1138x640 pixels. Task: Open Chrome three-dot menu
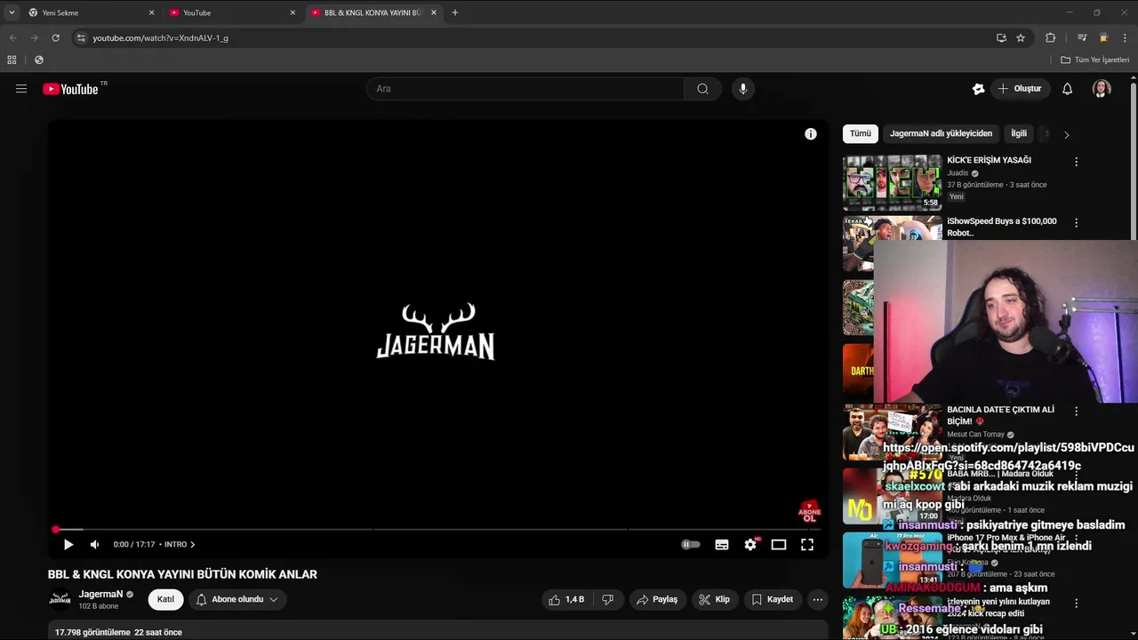click(x=1126, y=38)
